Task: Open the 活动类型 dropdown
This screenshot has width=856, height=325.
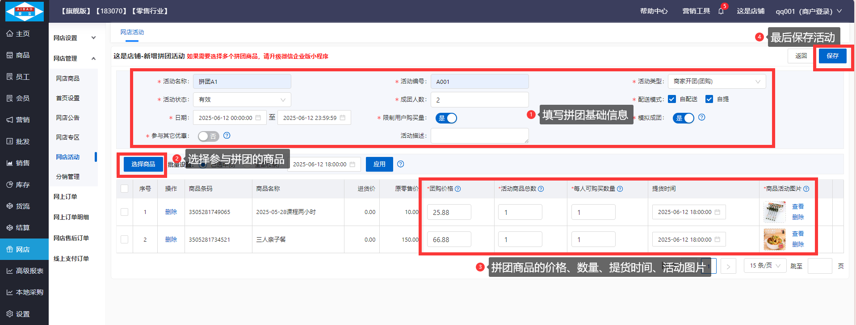Action: [x=716, y=82]
